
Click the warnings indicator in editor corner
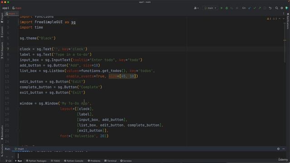272,19
